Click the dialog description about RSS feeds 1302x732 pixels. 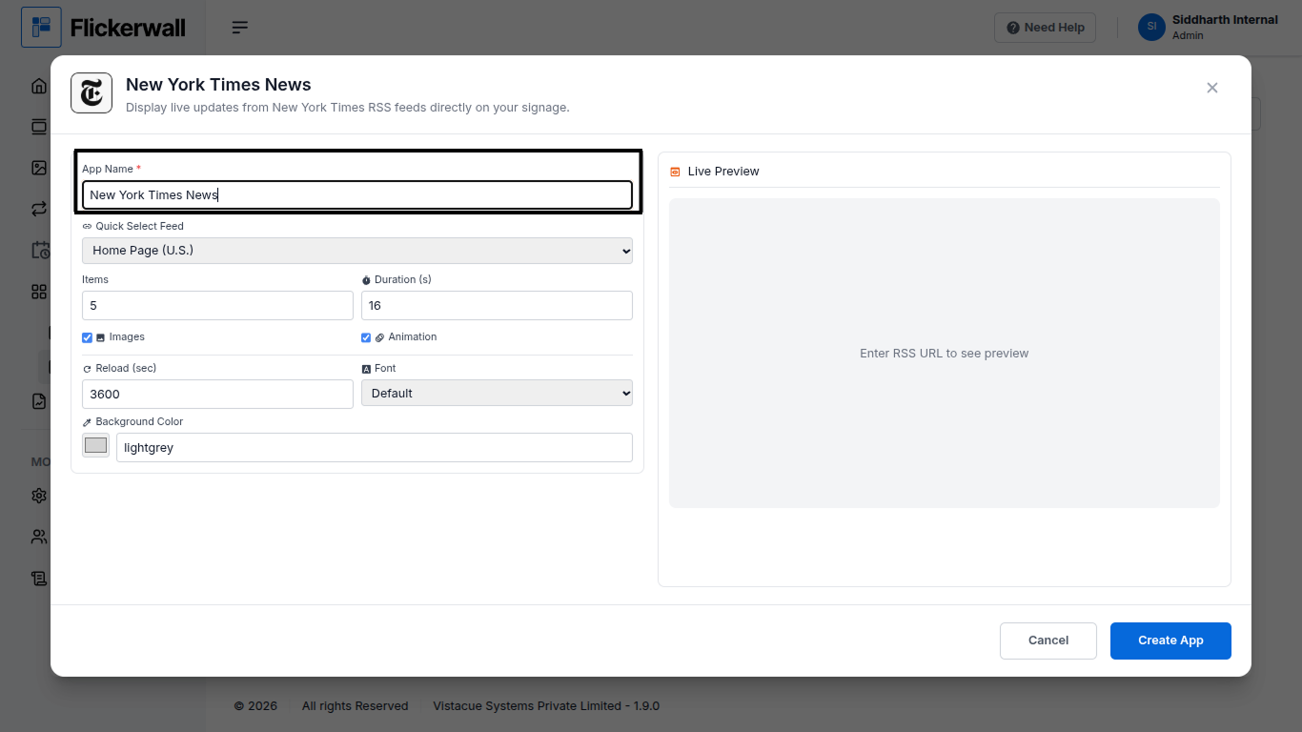(348, 108)
